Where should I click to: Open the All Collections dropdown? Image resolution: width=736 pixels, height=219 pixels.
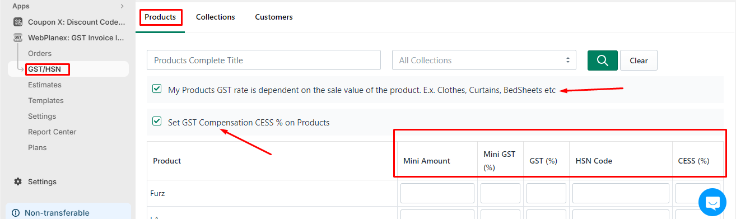pyautogui.click(x=484, y=60)
